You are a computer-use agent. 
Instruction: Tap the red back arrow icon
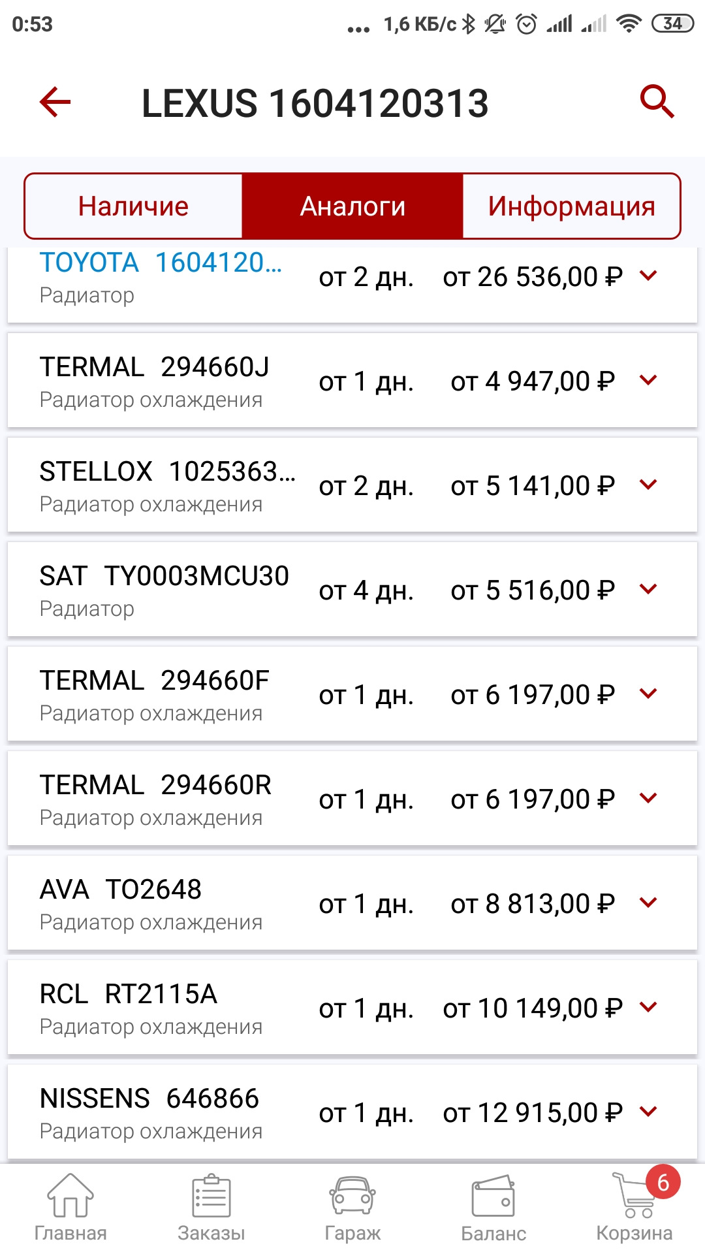click(55, 103)
